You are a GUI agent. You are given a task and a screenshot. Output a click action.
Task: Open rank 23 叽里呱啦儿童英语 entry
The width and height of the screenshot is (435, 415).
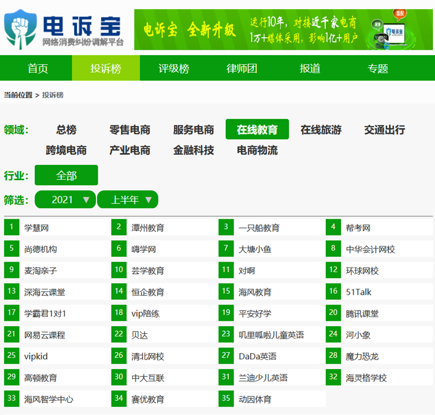[272, 334]
